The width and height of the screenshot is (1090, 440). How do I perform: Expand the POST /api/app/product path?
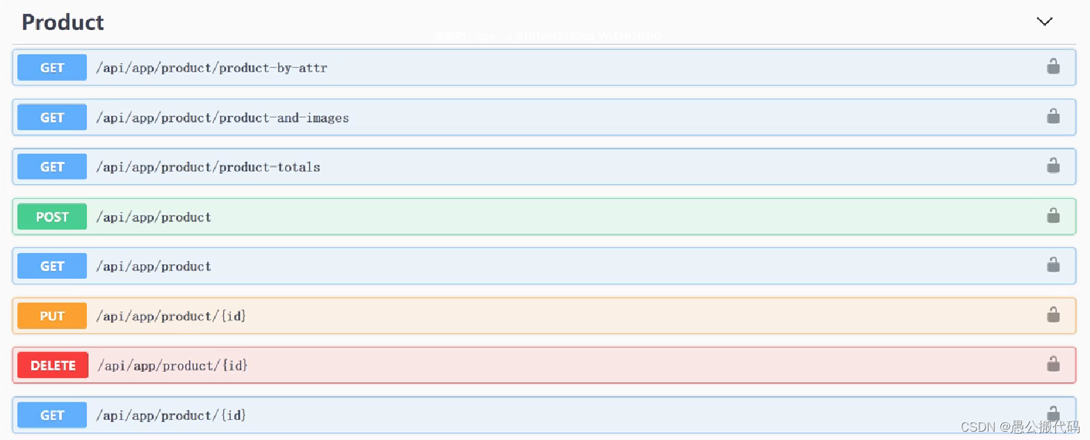(x=154, y=218)
